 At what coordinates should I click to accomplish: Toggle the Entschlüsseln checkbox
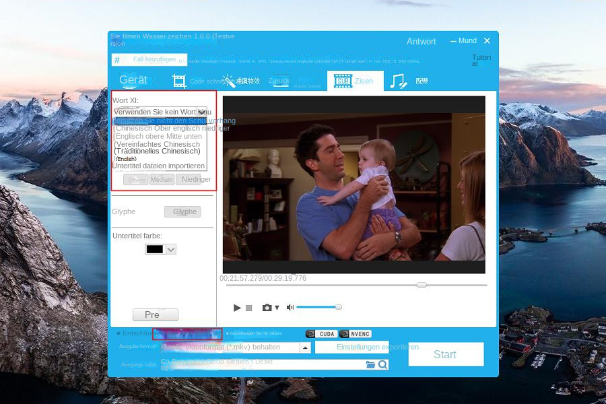pyautogui.click(x=119, y=333)
